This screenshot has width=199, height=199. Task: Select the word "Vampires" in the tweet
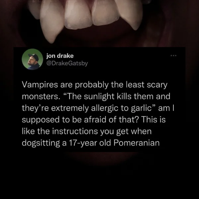click(40, 85)
